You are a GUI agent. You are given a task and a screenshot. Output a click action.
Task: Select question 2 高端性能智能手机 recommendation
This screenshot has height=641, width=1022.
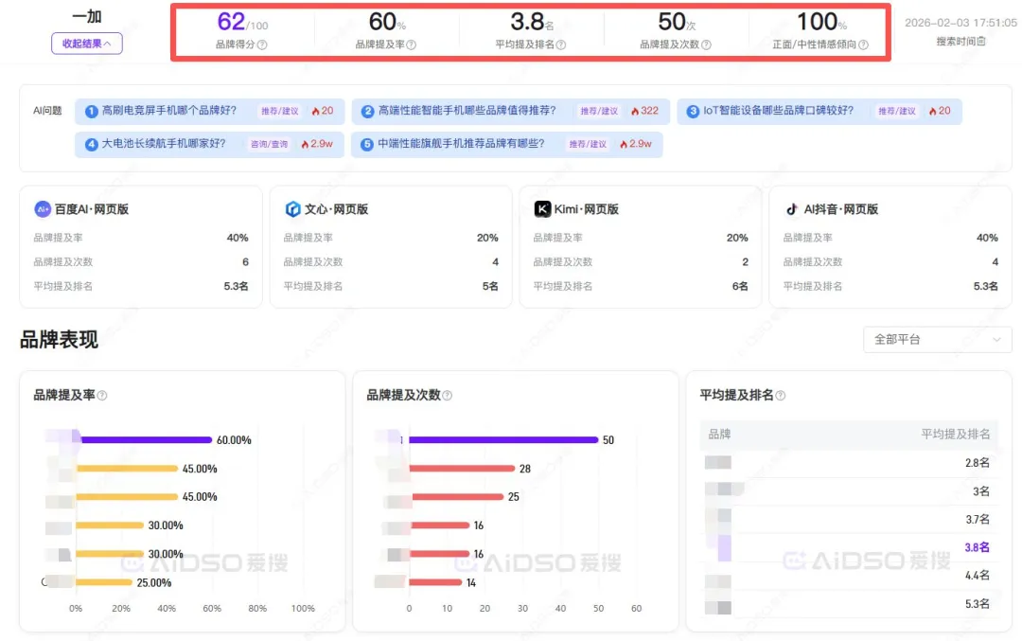[x=467, y=111]
